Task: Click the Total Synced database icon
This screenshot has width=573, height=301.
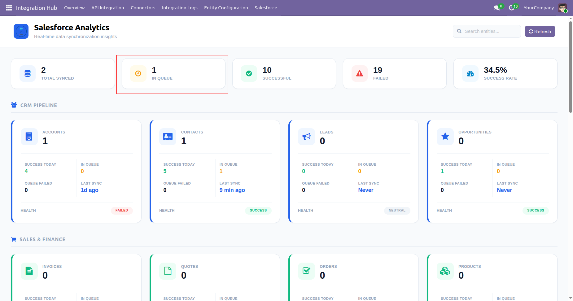Action: (28, 74)
